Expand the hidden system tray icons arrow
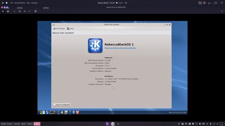225x126 pixels. (x=218, y=124)
